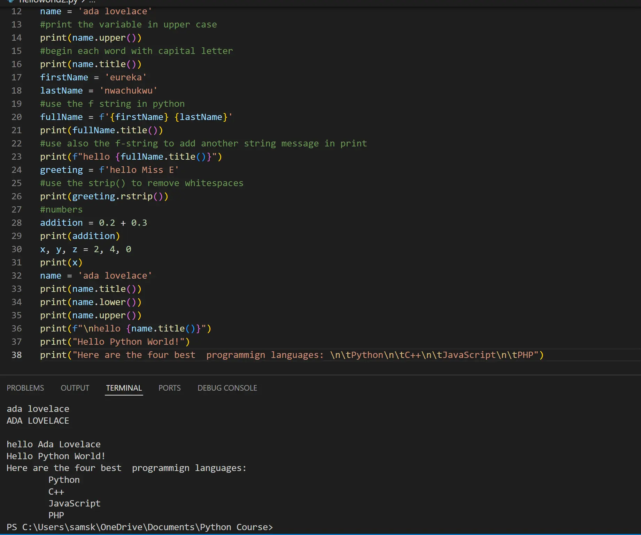Viewport: 641px width, 535px height.
Task: Click print(name.lower()) on line 34
Action: click(91, 302)
